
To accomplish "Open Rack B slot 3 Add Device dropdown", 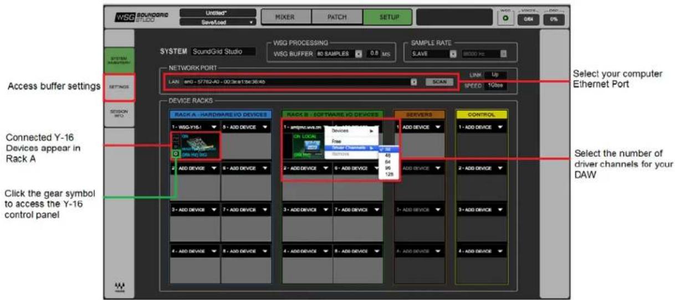I will [x=307, y=210].
